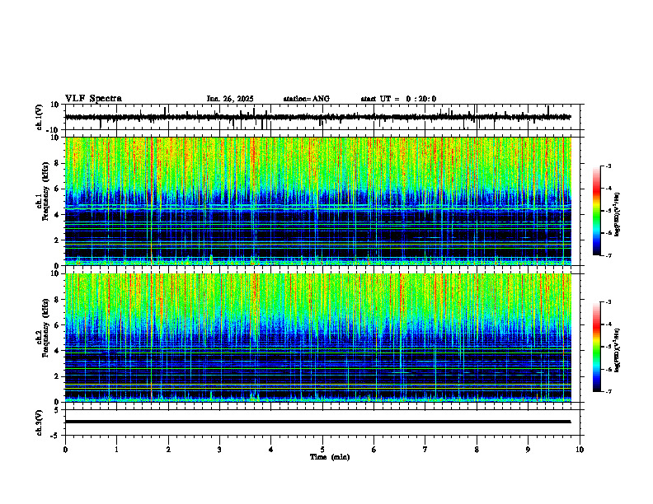Click inside the ch.2 frequency spectrogram
Image resolution: width=653 pixels, height=504 pixels.
(318, 338)
